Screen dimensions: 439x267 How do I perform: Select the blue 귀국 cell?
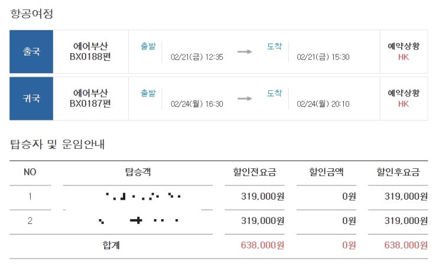(31, 98)
